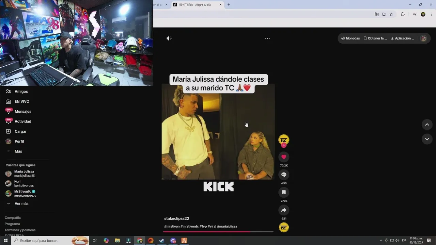The width and height of the screenshot is (436, 245).
Task: Open Task View on the taskbar
Action: [x=95, y=241]
